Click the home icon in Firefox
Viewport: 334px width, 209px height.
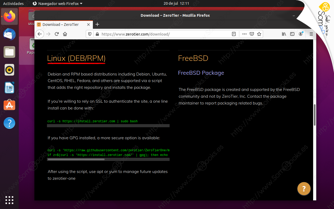(x=65, y=34)
